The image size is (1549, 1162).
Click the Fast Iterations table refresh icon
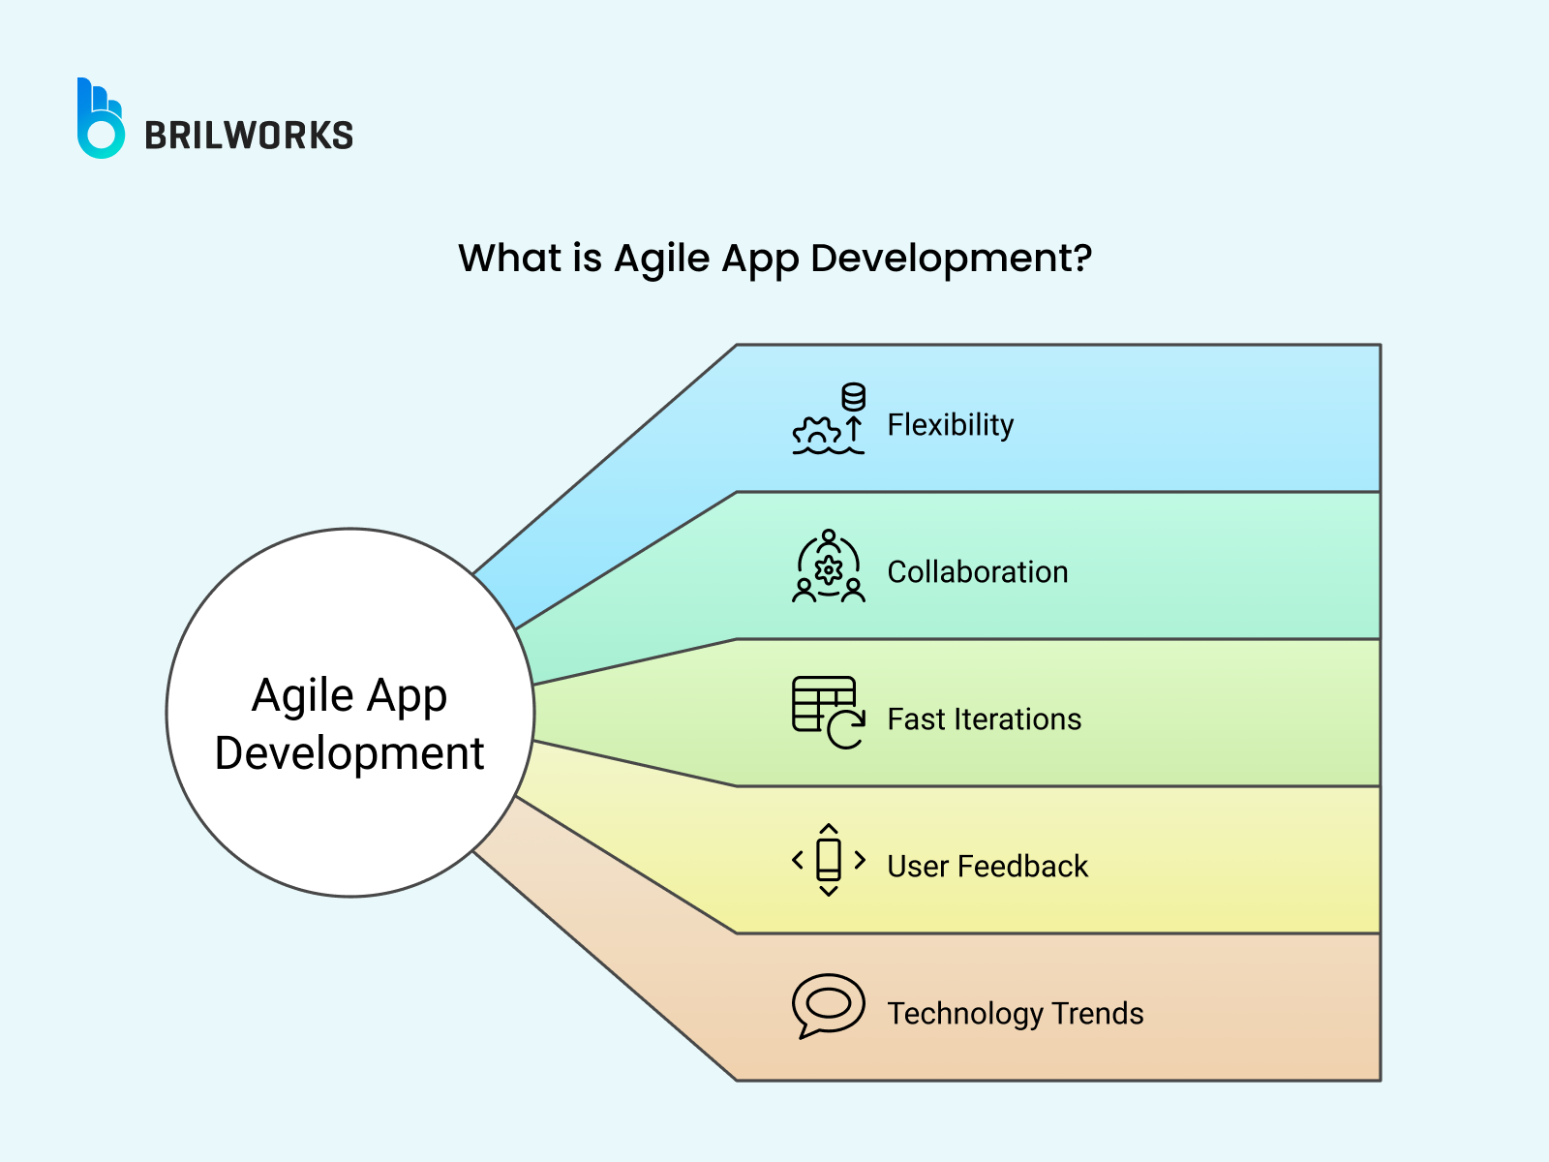coord(825,710)
